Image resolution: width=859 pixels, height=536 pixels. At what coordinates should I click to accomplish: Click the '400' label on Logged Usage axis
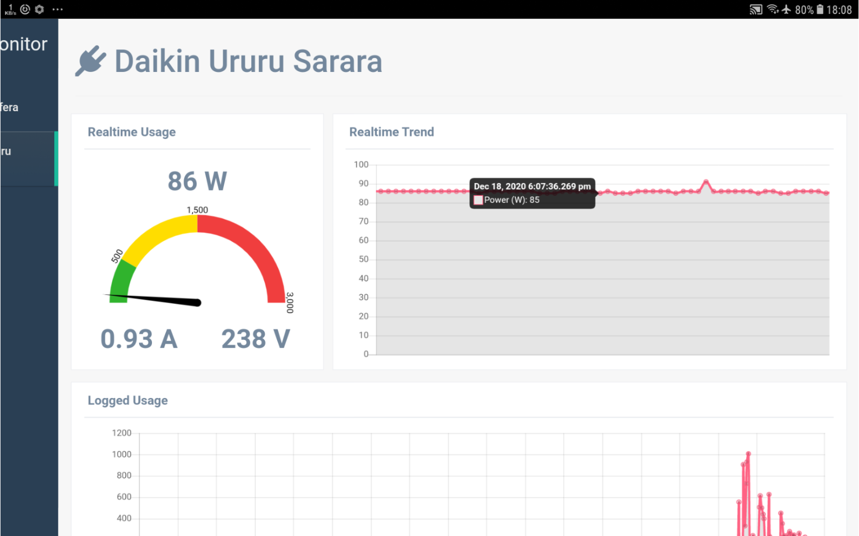point(124,518)
